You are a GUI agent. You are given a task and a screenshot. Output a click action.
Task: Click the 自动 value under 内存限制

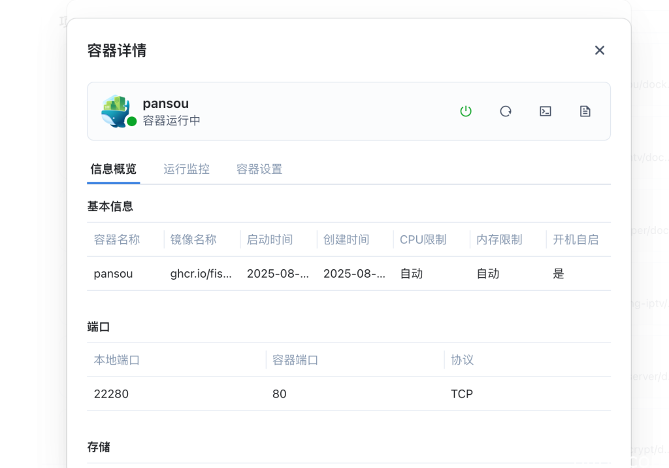tap(487, 274)
